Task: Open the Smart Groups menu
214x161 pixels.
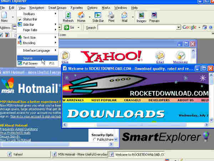Action: coord(57,8)
